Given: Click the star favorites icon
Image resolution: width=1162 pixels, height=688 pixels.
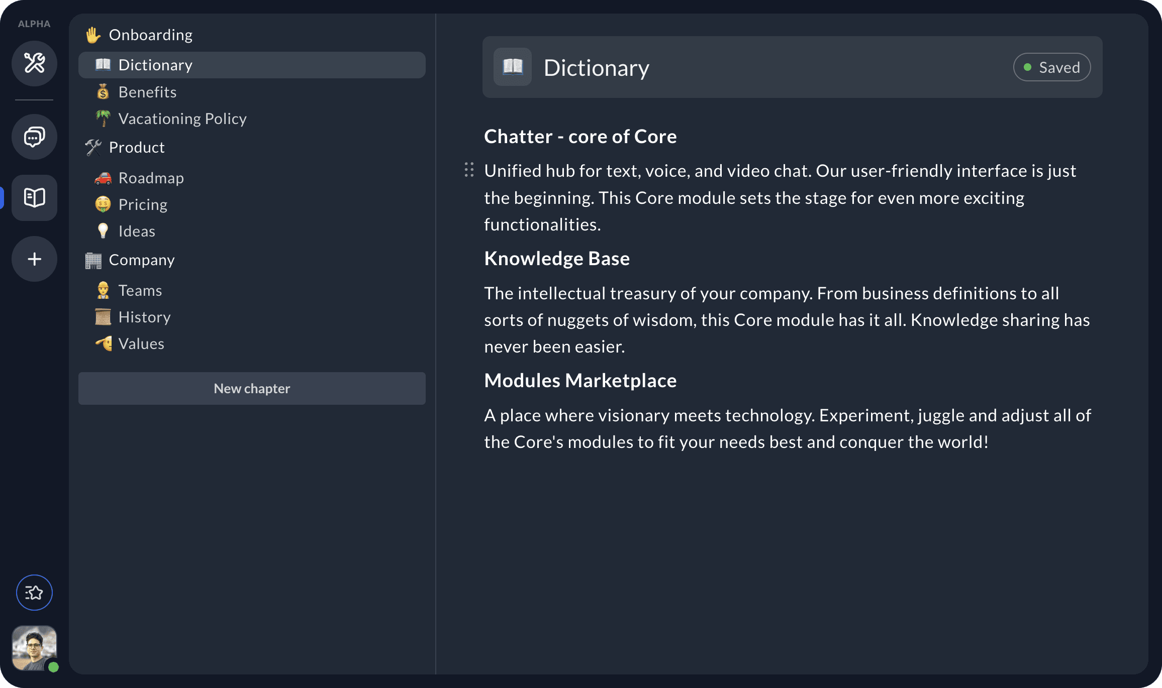Looking at the screenshot, I should (x=34, y=592).
